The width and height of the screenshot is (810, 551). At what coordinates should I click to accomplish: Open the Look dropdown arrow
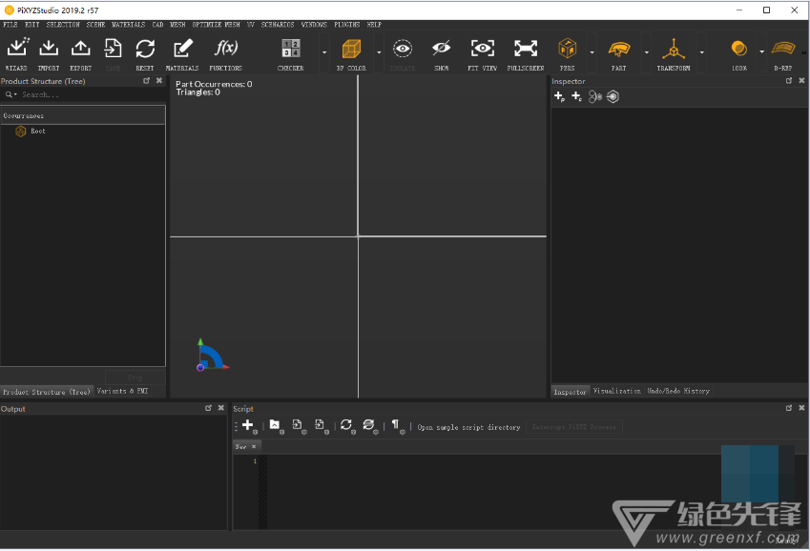tap(760, 52)
